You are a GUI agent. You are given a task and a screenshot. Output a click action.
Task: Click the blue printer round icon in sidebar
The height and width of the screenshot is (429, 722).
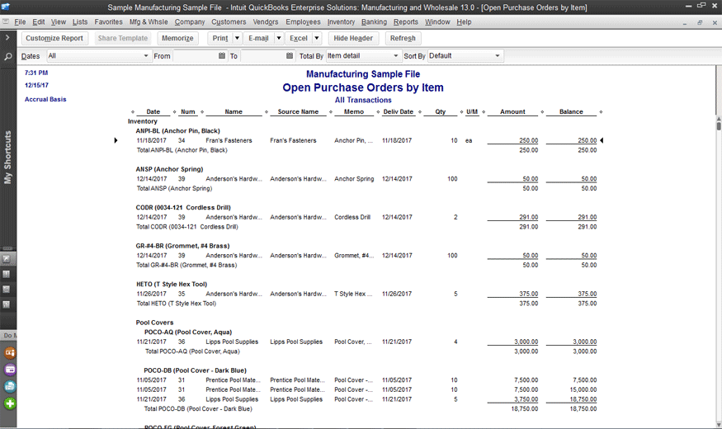(x=10, y=387)
